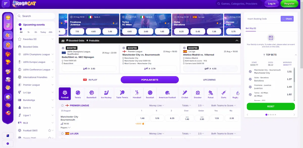Open Both Teams to Score dropdown for La Liga
Viewport: 303px width, 148px height.
pyautogui.click(x=223, y=134)
